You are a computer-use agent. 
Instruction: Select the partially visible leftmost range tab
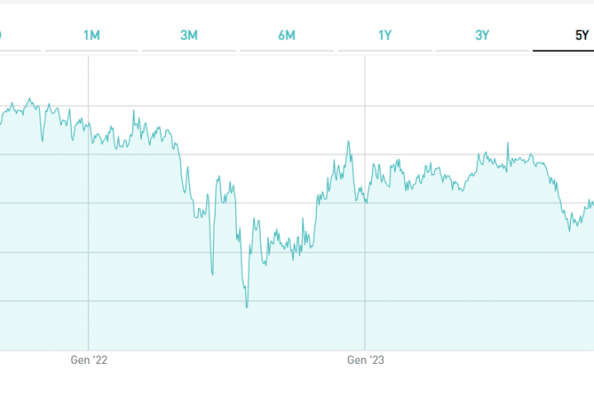pos(2,35)
